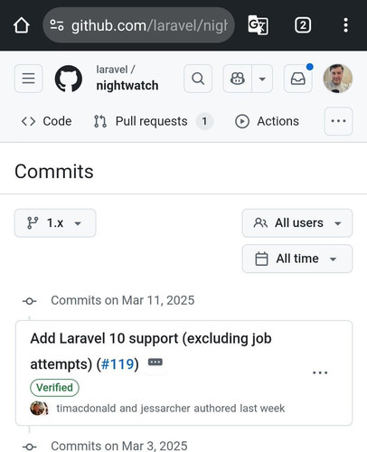This screenshot has height=452, width=367.
Task: Go to GitHub homepage via Octocat logo
Action: [x=69, y=79]
